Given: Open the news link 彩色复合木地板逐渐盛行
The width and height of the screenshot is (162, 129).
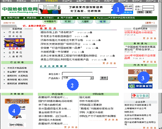Looking at the screenshot, I should coord(56,36).
